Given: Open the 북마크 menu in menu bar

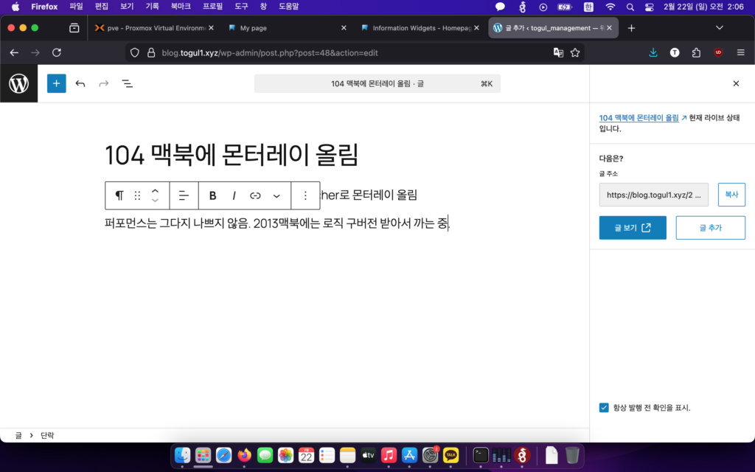Looking at the screenshot, I should click(x=180, y=7).
